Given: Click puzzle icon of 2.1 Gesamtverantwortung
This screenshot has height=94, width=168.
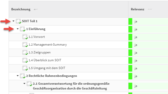Looking at the screenshot, I should tap(29, 84).
